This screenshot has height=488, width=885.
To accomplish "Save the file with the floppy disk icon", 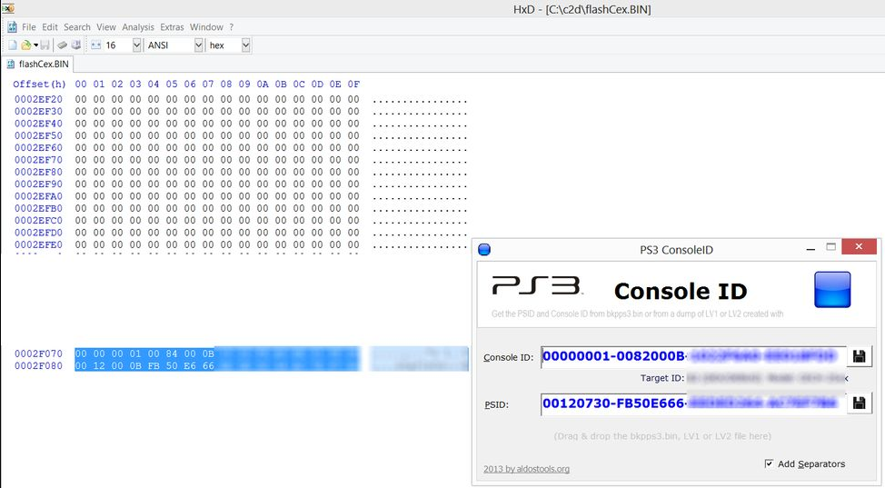I will tap(45, 45).
